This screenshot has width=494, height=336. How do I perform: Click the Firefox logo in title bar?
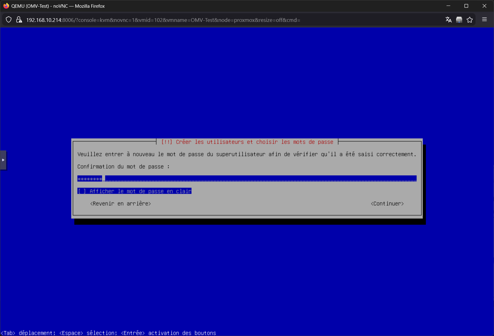6,6
